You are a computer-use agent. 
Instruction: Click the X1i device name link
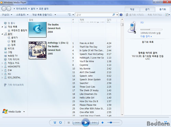click(x=142, y=22)
